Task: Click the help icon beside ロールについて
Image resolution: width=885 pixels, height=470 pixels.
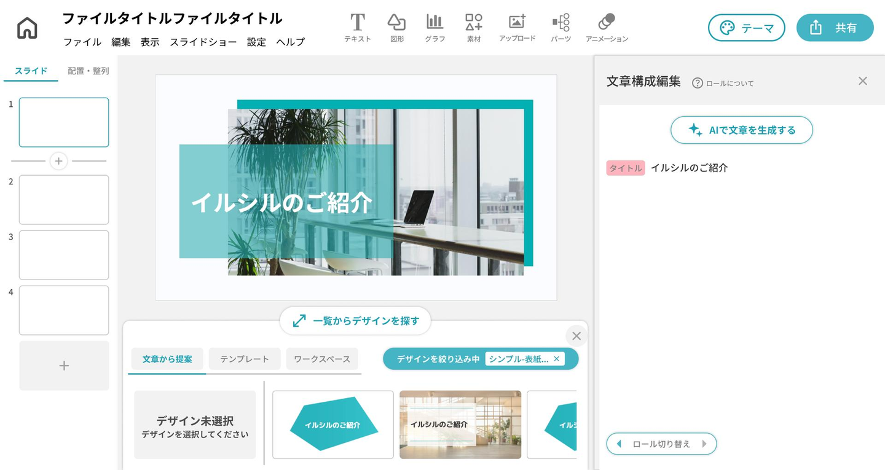Action: point(697,83)
